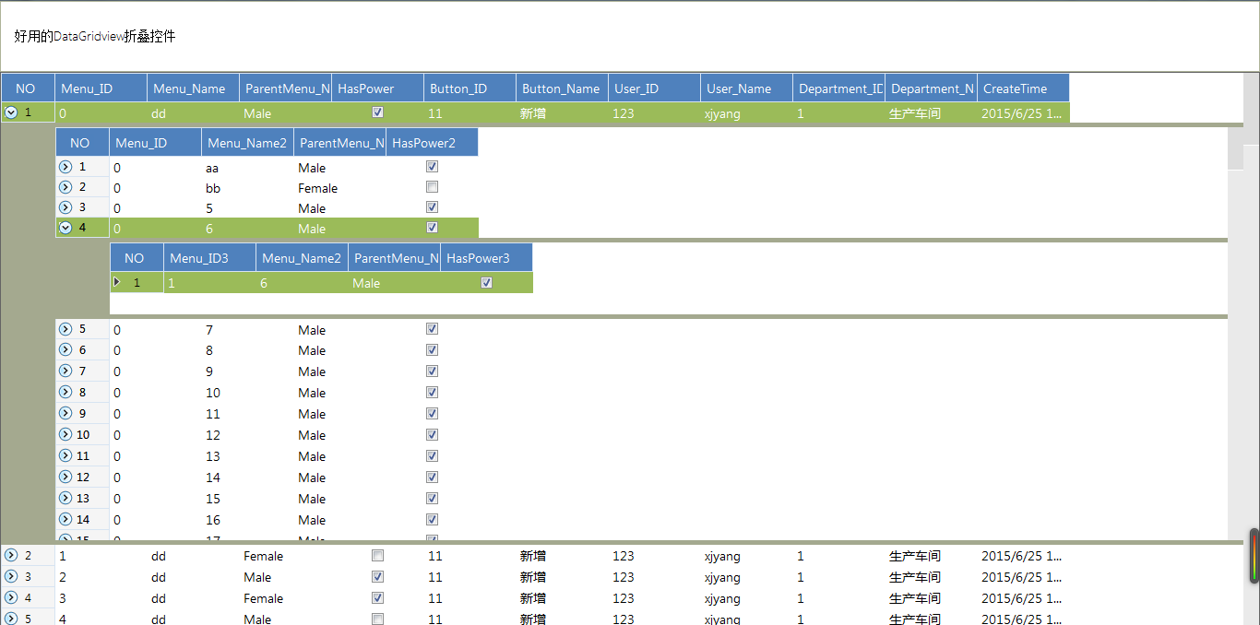The height and width of the screenshot is (625, 1260).
Task: Click the User_ID column header
Action: click(655, 88)
